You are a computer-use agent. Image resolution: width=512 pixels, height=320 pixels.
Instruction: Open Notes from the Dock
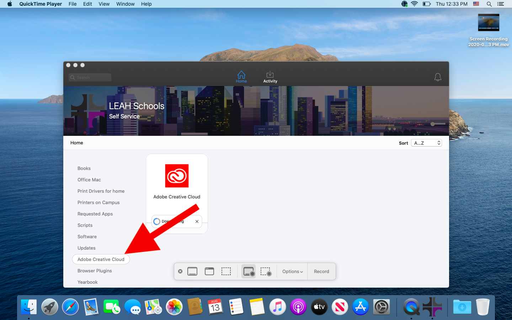click(257, 307)
